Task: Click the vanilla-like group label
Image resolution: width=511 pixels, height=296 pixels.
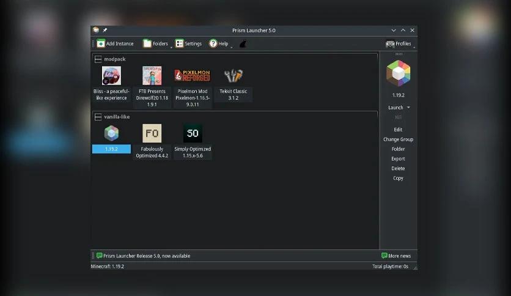Action: tap(117, 117)
